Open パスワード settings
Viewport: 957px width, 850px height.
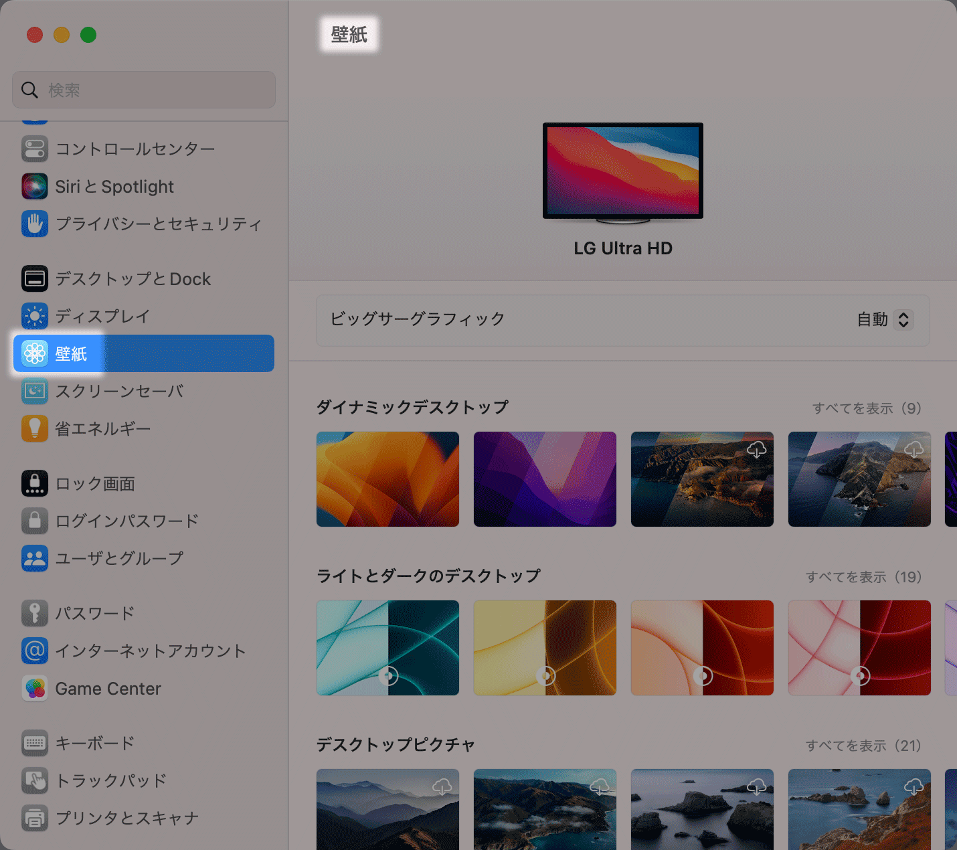click(144, 613)
